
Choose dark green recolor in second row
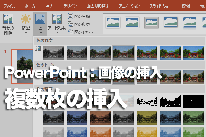(194, 118)
